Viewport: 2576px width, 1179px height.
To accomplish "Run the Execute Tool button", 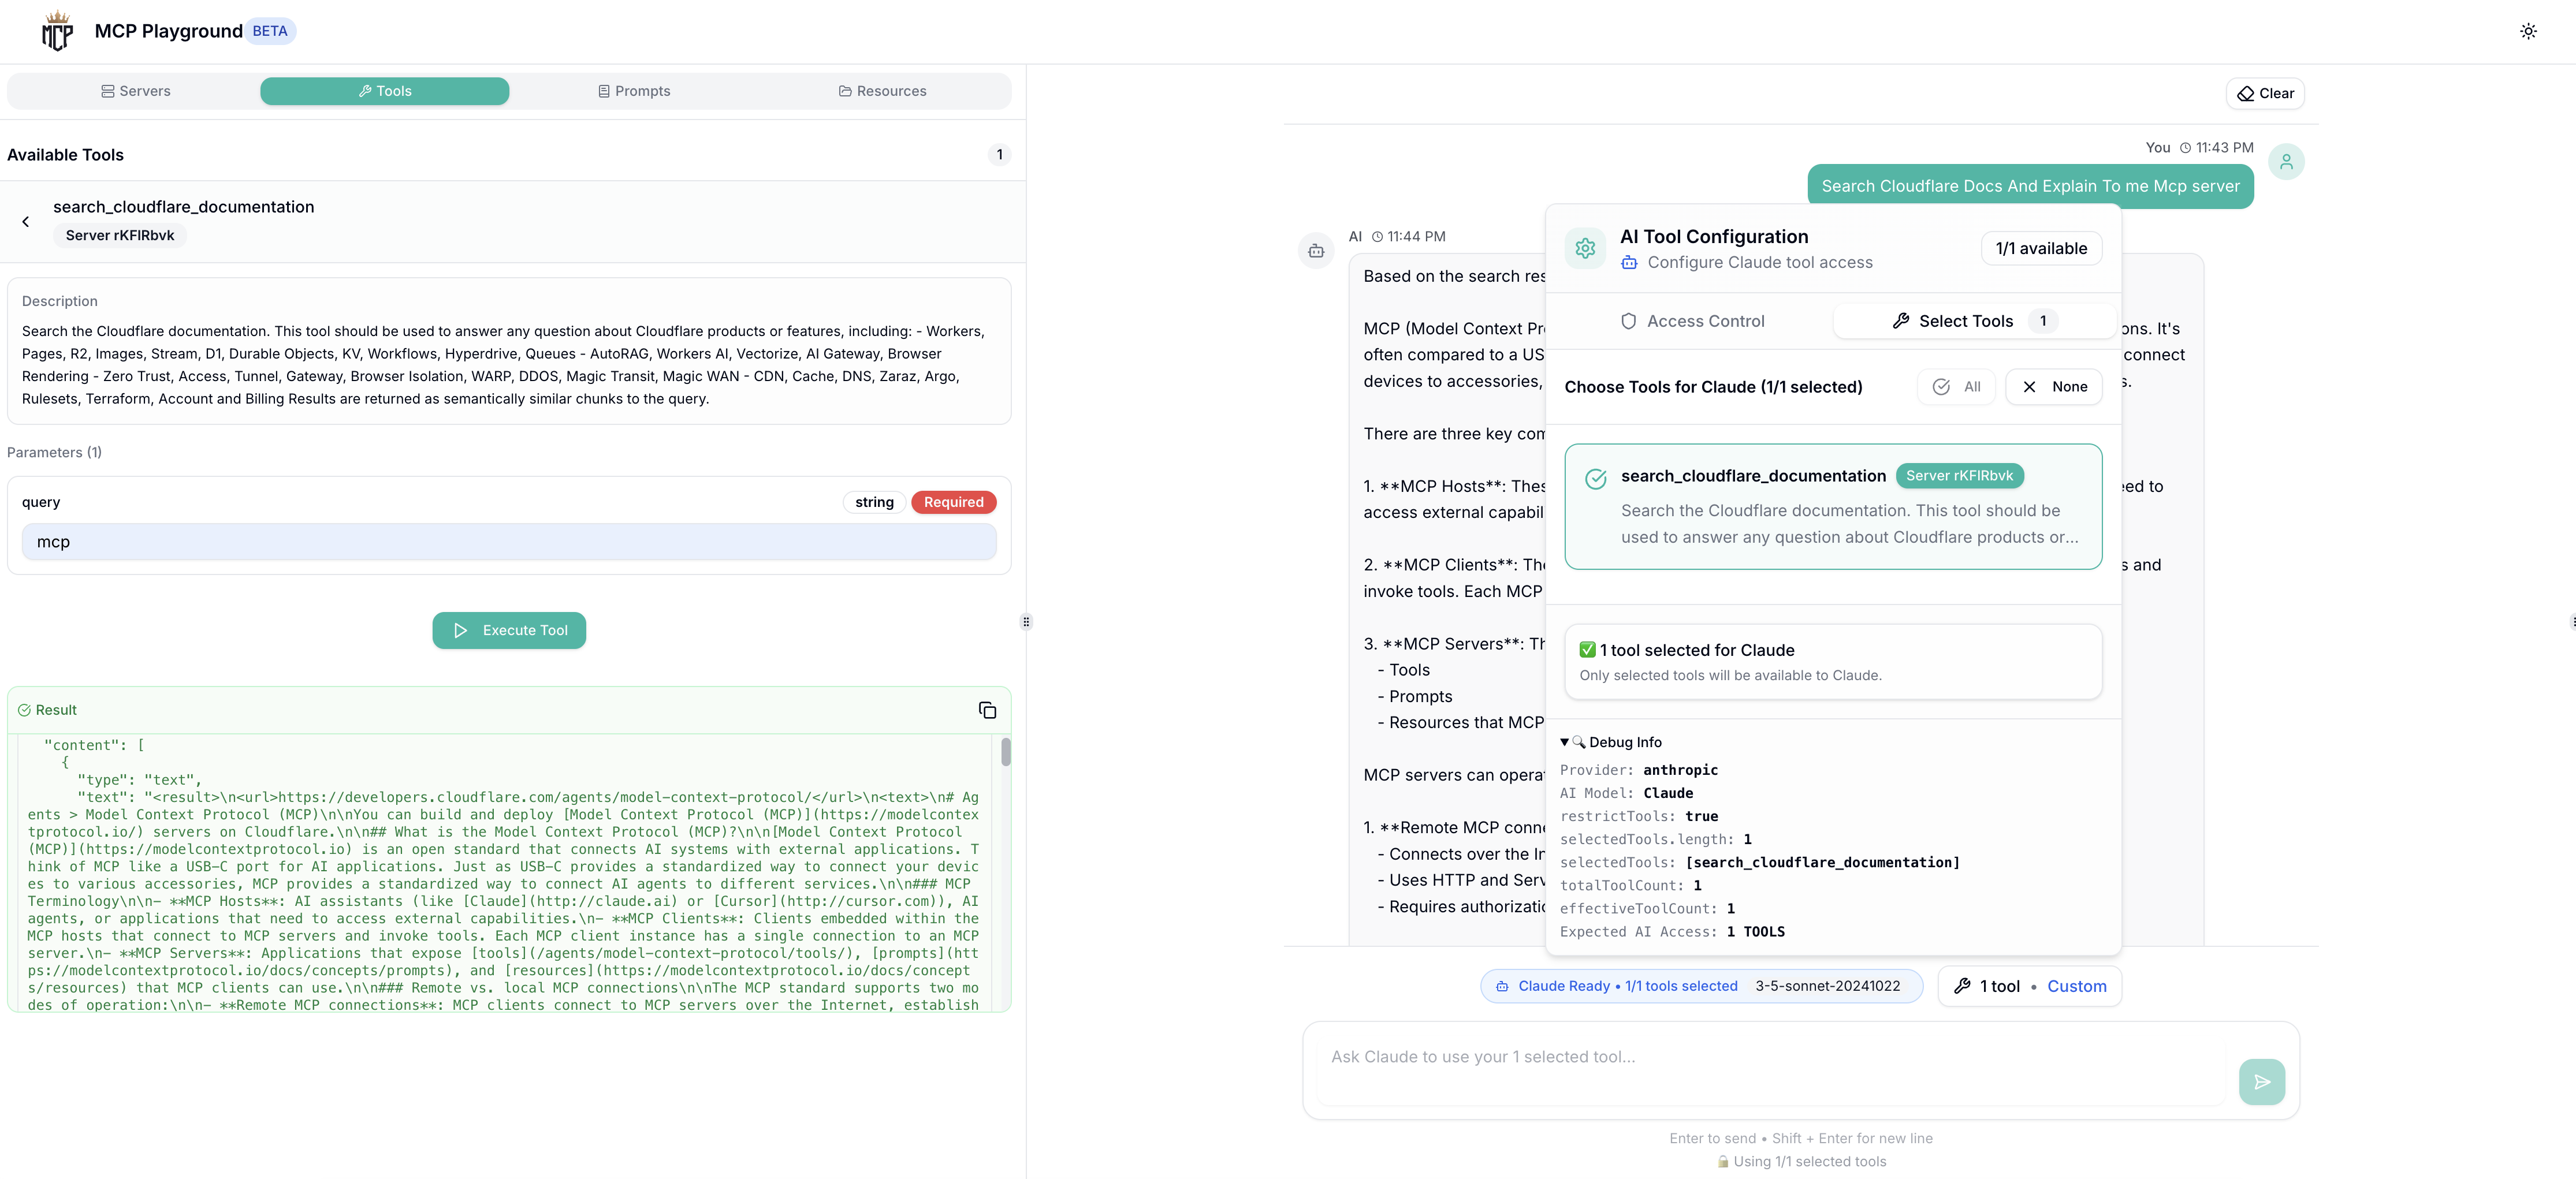I will 509,631.
